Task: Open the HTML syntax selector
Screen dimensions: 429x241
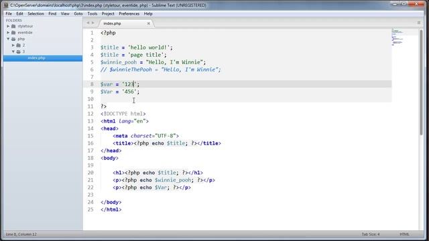Action: (404, 234)
